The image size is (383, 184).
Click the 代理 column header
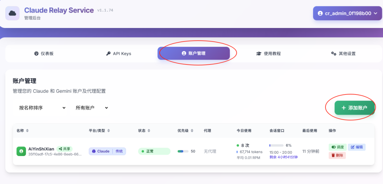[207, 131]
